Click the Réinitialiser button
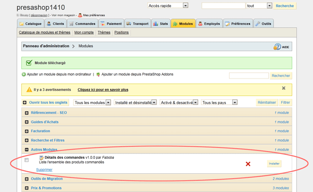The width and height of the screenshot is (313, 192). tap(267, 103)
